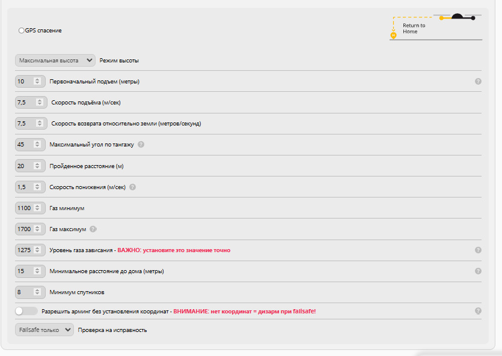Click spinner on Уровень газа зависания field
Screen dimensions: 502x356
pyautogui.click(x=37, y=250)
